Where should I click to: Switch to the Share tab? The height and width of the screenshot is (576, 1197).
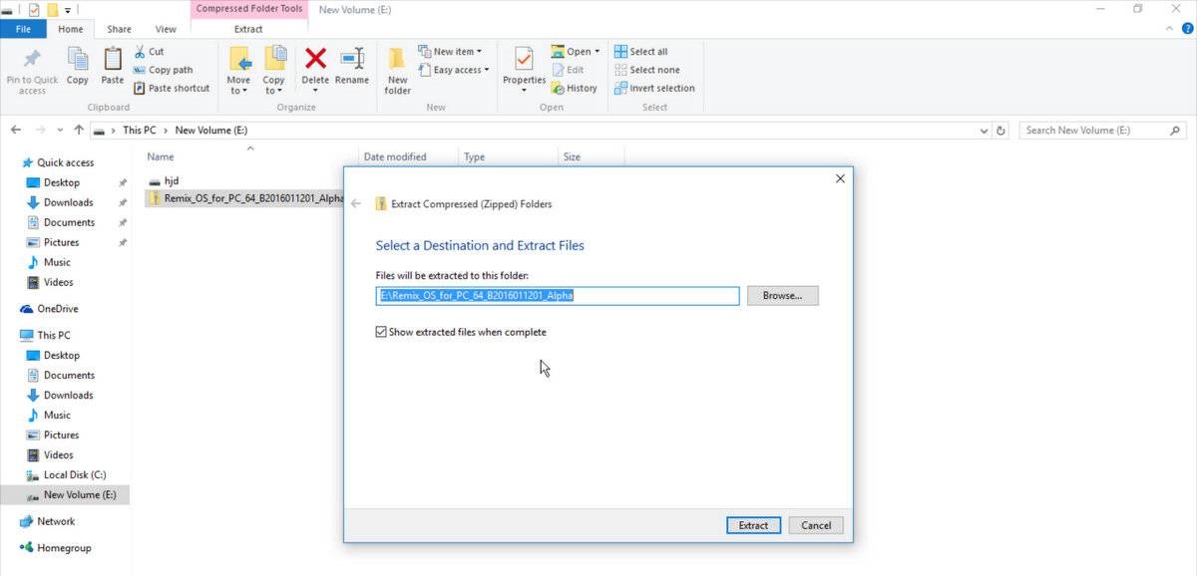point(119,29)
